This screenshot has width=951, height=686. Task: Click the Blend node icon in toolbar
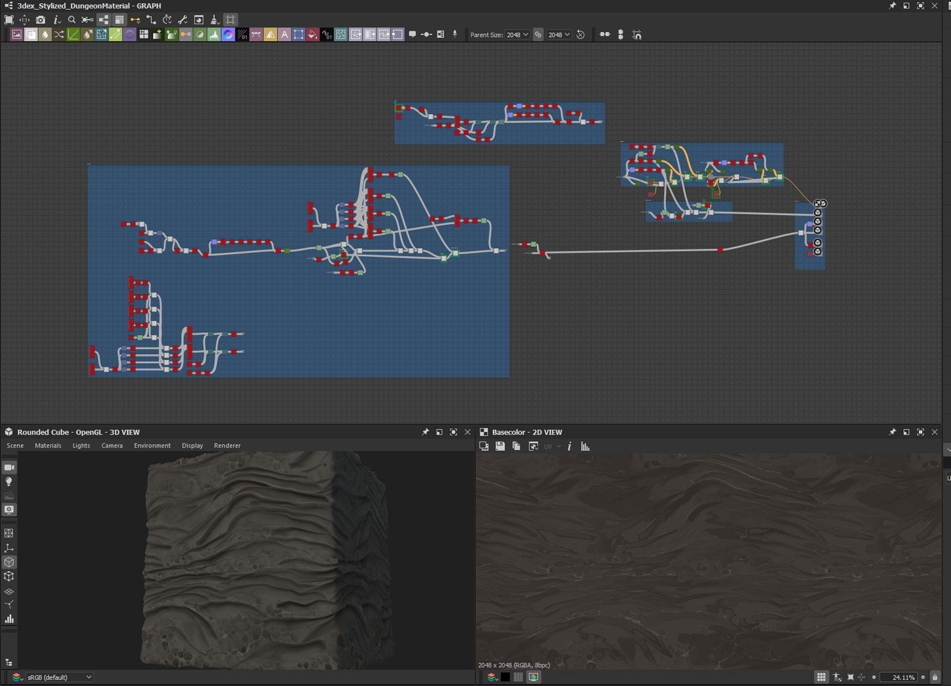coord(31,35)
